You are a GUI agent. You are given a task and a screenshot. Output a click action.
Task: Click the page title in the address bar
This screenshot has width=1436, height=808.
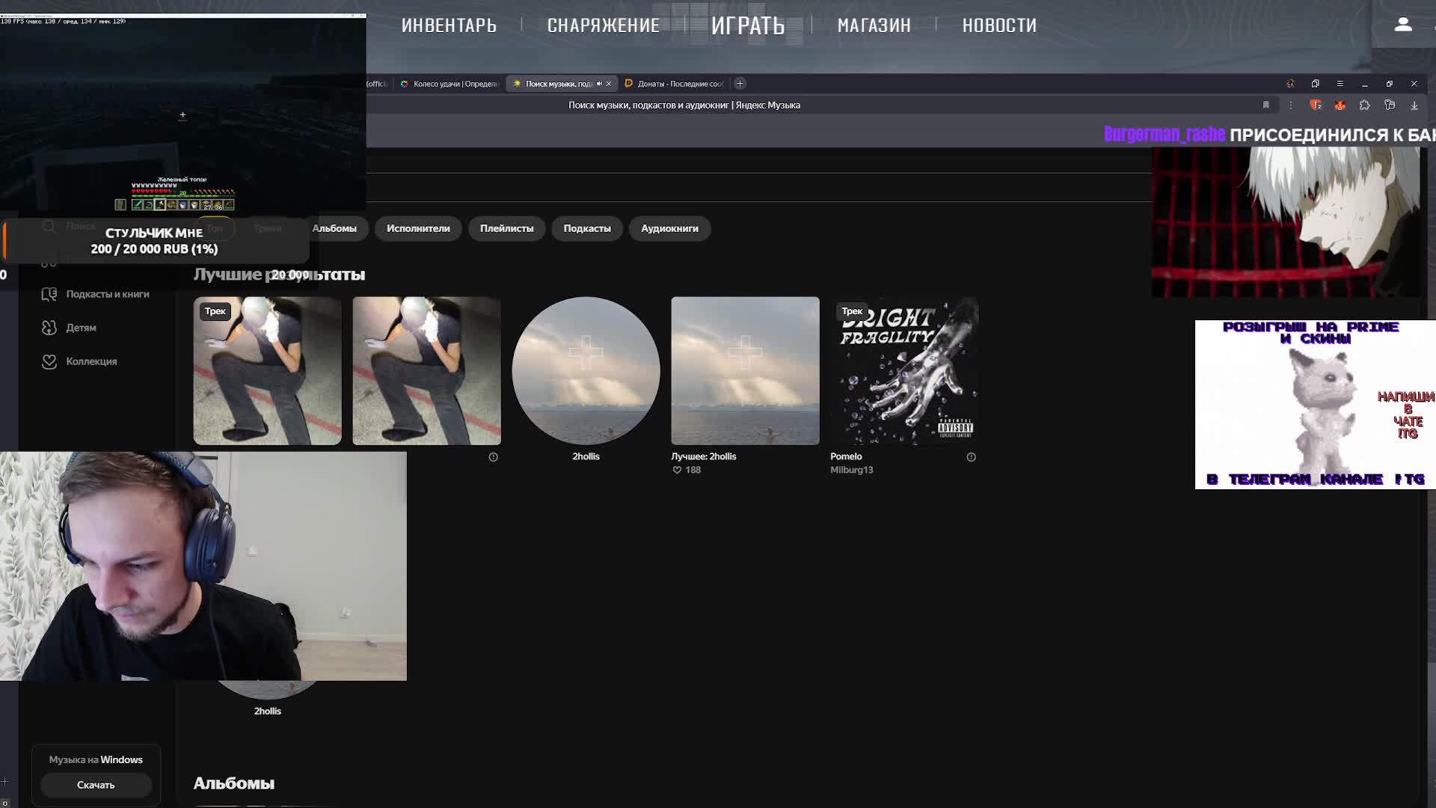(x=684, y=105)
